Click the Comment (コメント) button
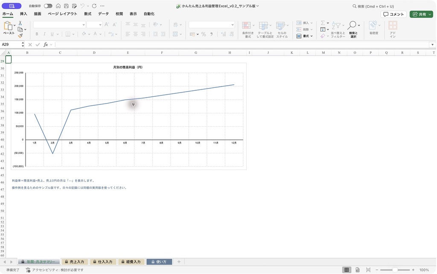 [x=393, y=14]
